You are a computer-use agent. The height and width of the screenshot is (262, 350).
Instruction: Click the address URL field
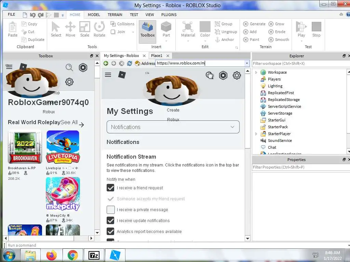(200, 63)
